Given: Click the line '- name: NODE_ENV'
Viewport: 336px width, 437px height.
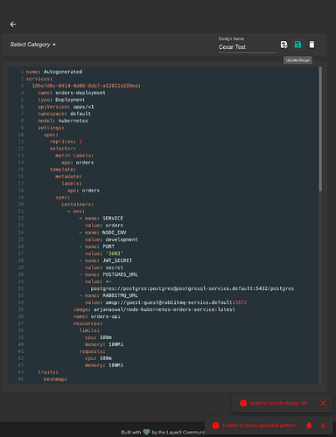Looking at the screenshot, I should [102, 232].
